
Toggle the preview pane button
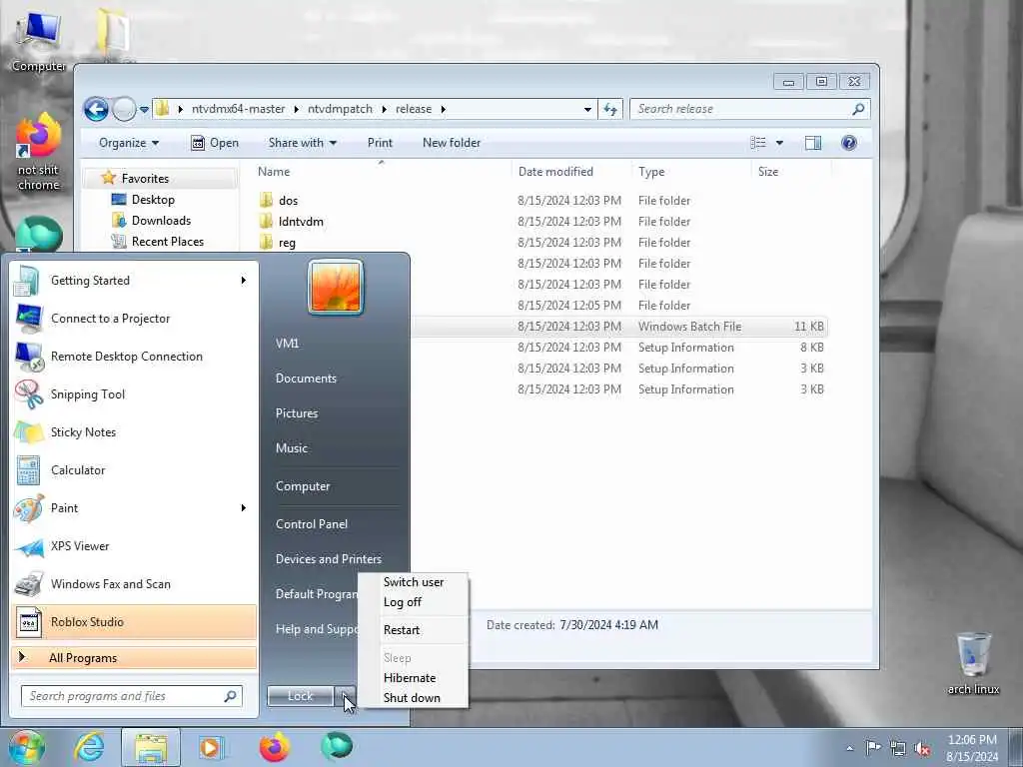[x=813, y=143]
